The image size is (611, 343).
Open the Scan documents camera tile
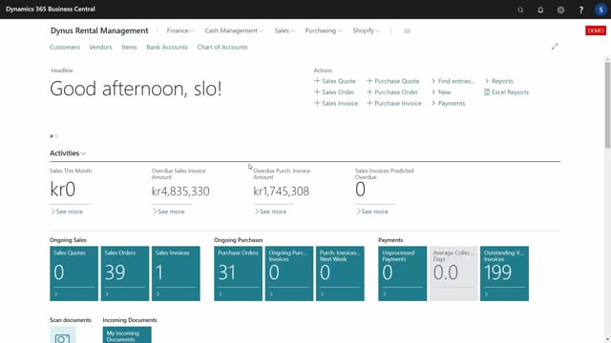[x=62, y=334]
